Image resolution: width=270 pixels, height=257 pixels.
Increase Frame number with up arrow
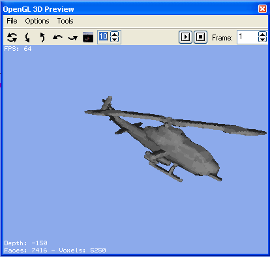[262, 34]
